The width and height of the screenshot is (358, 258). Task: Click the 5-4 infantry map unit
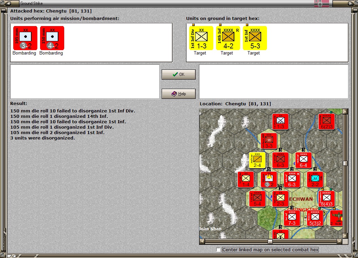pos(257,199)
